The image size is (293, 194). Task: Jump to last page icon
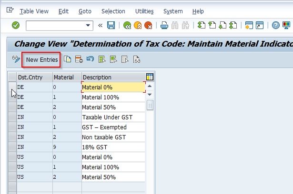pos(233,25)
